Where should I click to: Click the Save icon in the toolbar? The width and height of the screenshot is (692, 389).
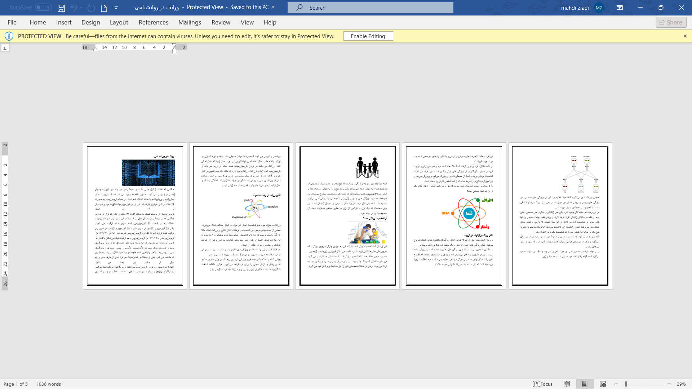(x=61, y=7)
